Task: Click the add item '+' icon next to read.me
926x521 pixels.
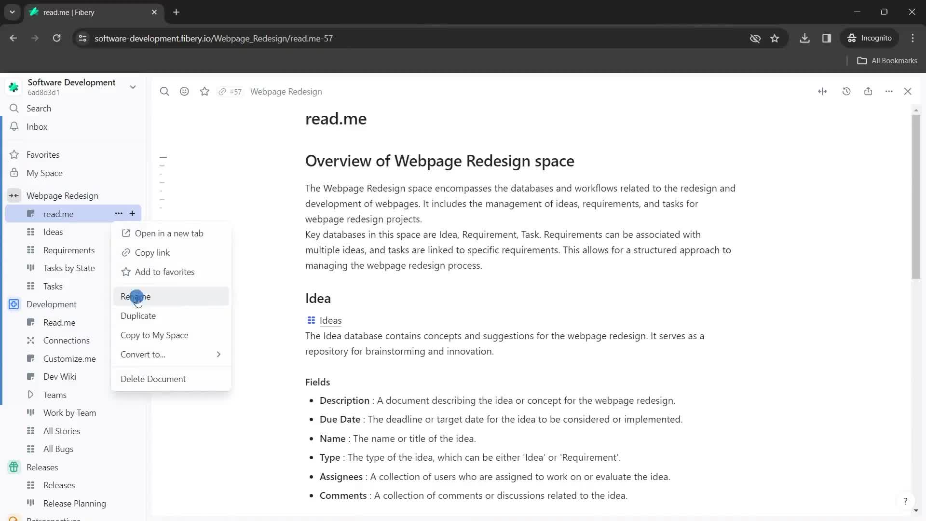Action: pos(132,214)
